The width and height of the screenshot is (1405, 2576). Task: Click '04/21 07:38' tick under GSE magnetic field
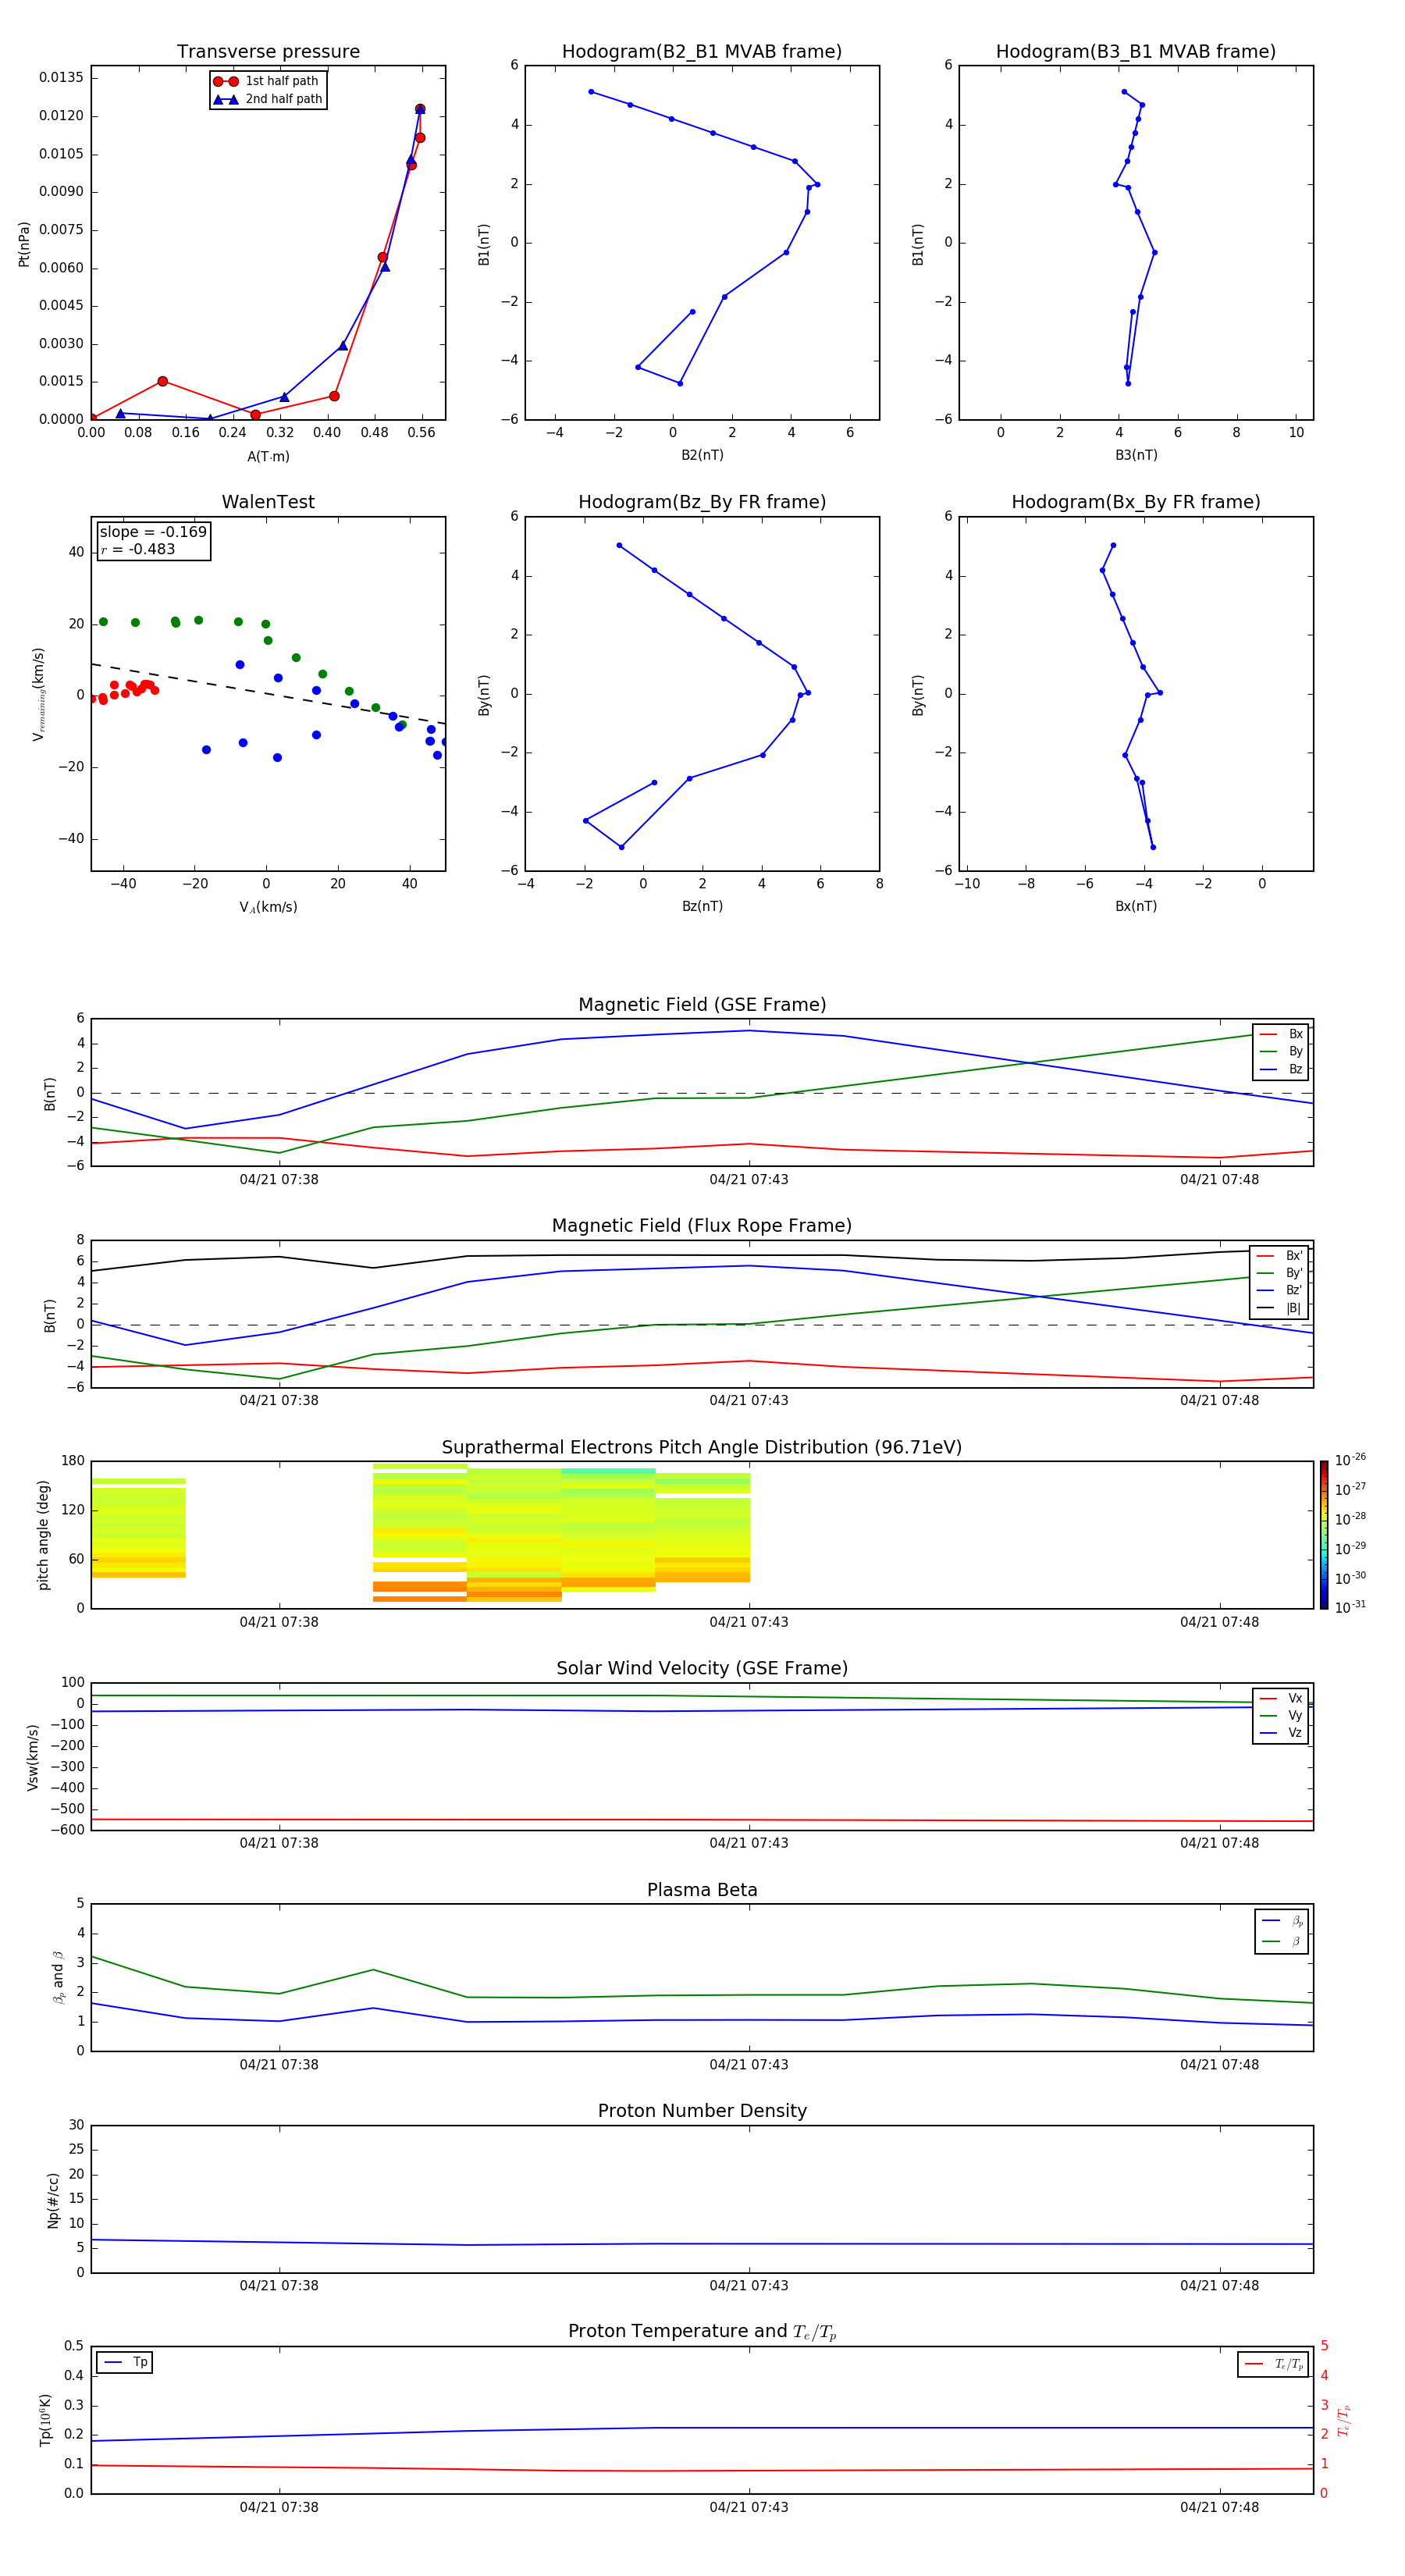pos(279,1180)
